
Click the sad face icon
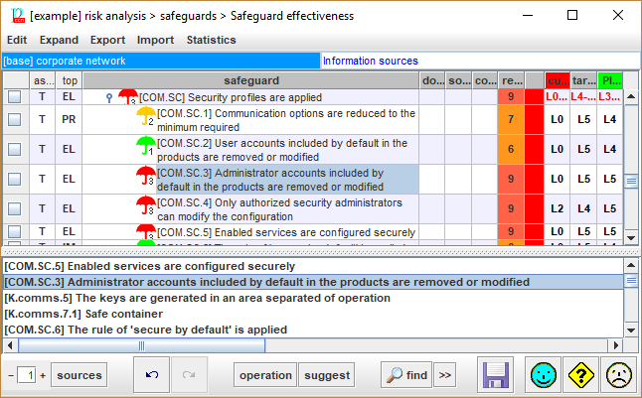[619, 375]
